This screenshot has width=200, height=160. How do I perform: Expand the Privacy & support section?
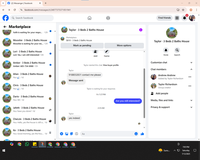(172, 107)
